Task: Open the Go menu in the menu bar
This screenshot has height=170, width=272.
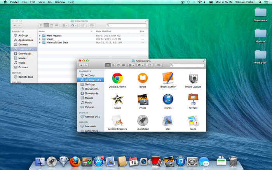Action: (49, 2)
